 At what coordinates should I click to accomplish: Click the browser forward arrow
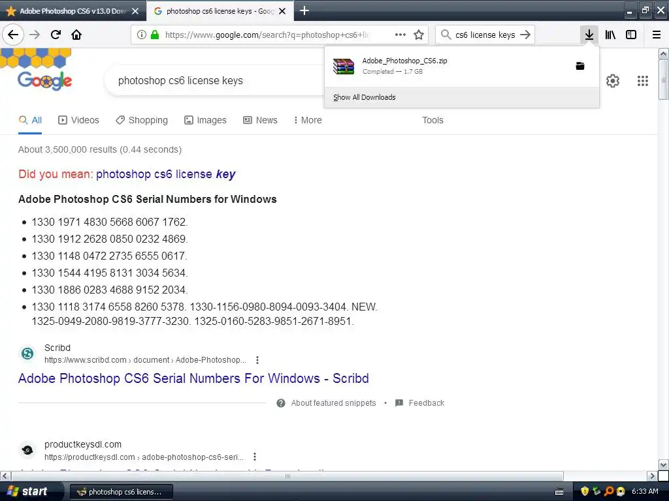pos(35,35)
